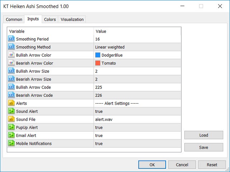Switch to the Visualization tab
Screen dimensions: 230x172
coord(72,19)
